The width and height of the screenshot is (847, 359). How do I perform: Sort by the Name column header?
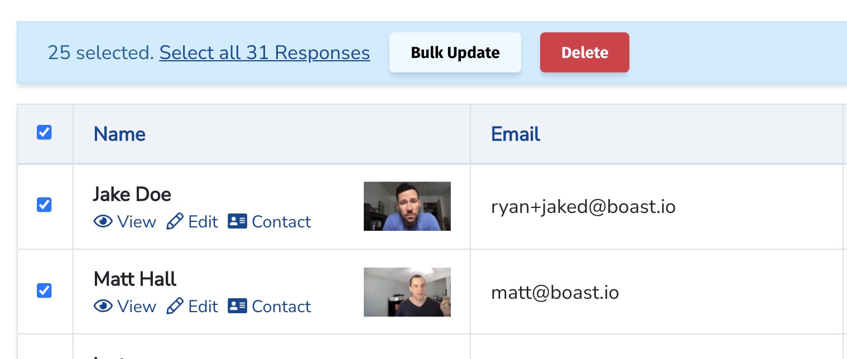point(119,134)
